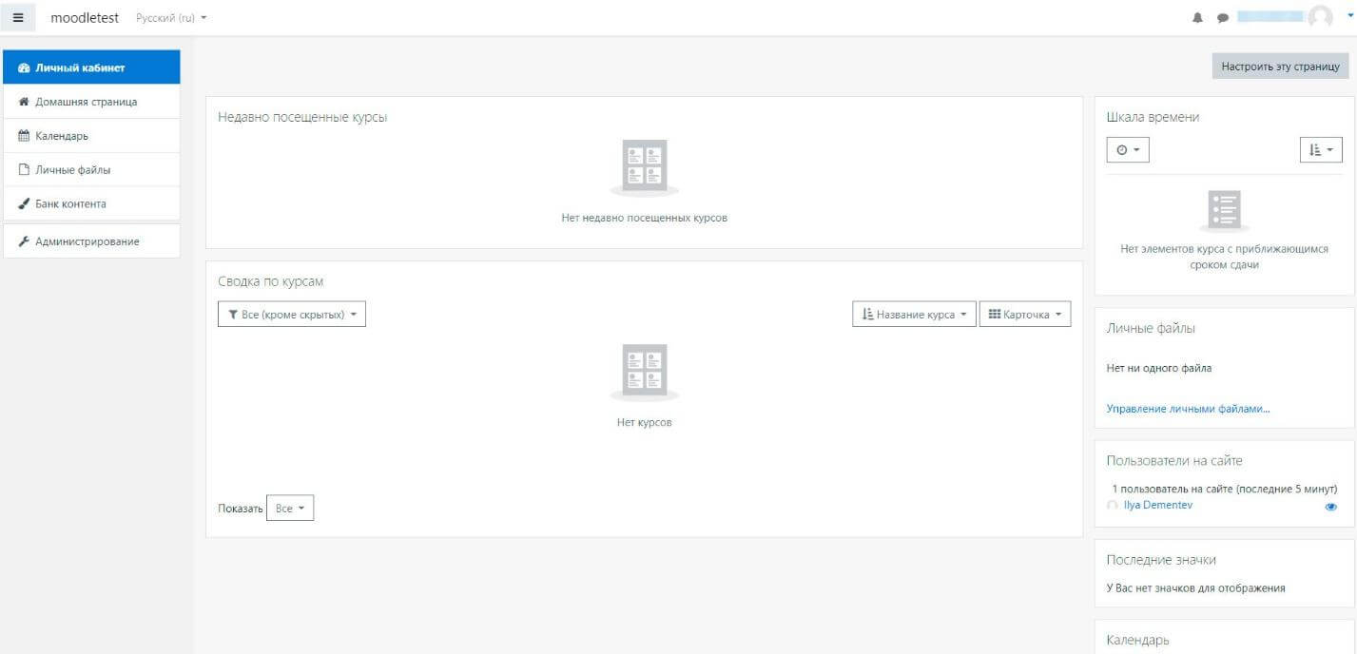The width and height of the screenshot is (1357, 654).
Task: Open the Все (кроме скрытых) filter dropdown
Action: (292, 315)
